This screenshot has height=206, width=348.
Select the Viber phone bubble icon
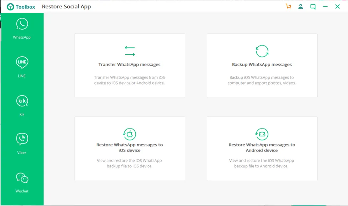22,139
